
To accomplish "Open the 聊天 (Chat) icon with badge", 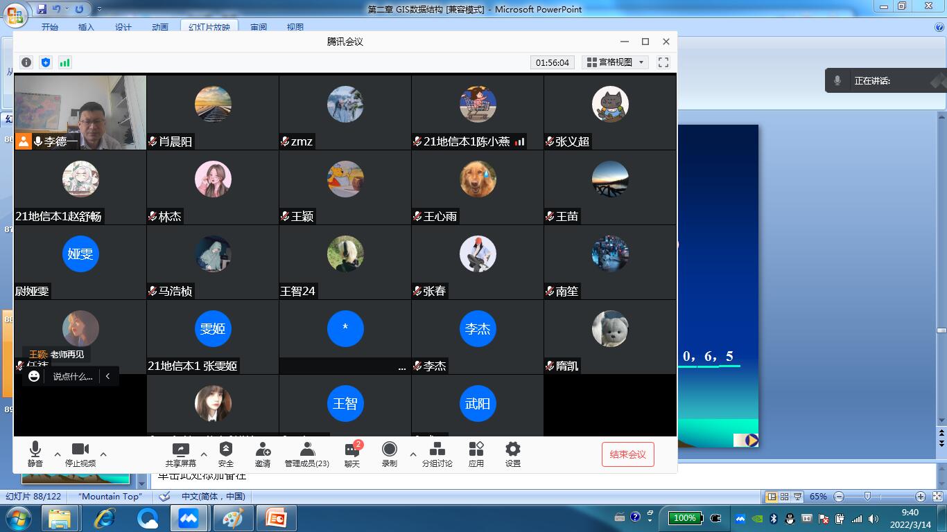I will click(x=352, y=454).
